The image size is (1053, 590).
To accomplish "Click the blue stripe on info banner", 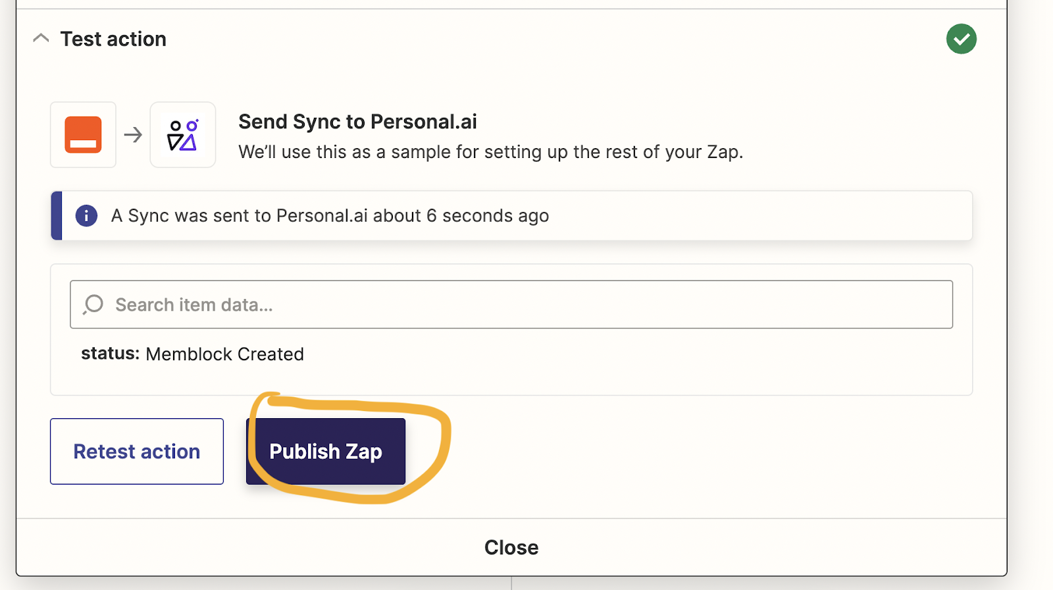I will tap(57, 216).
